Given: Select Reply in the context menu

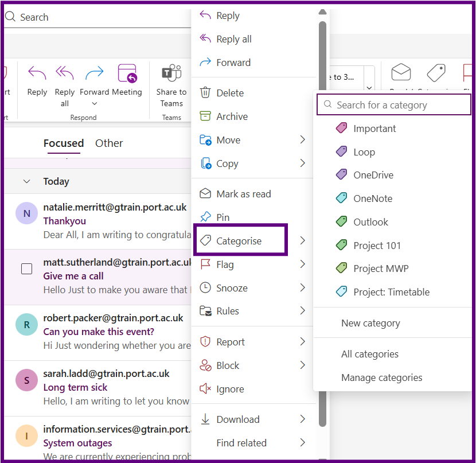Looking at the screenshot, I should (x=253, y=15).
